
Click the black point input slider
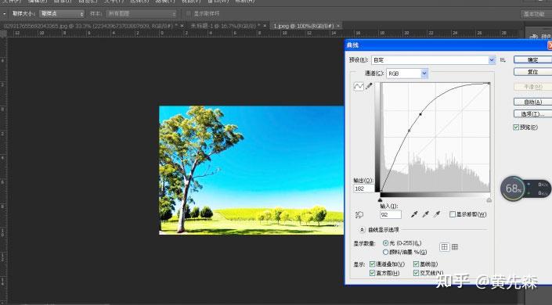click(380, 200)
